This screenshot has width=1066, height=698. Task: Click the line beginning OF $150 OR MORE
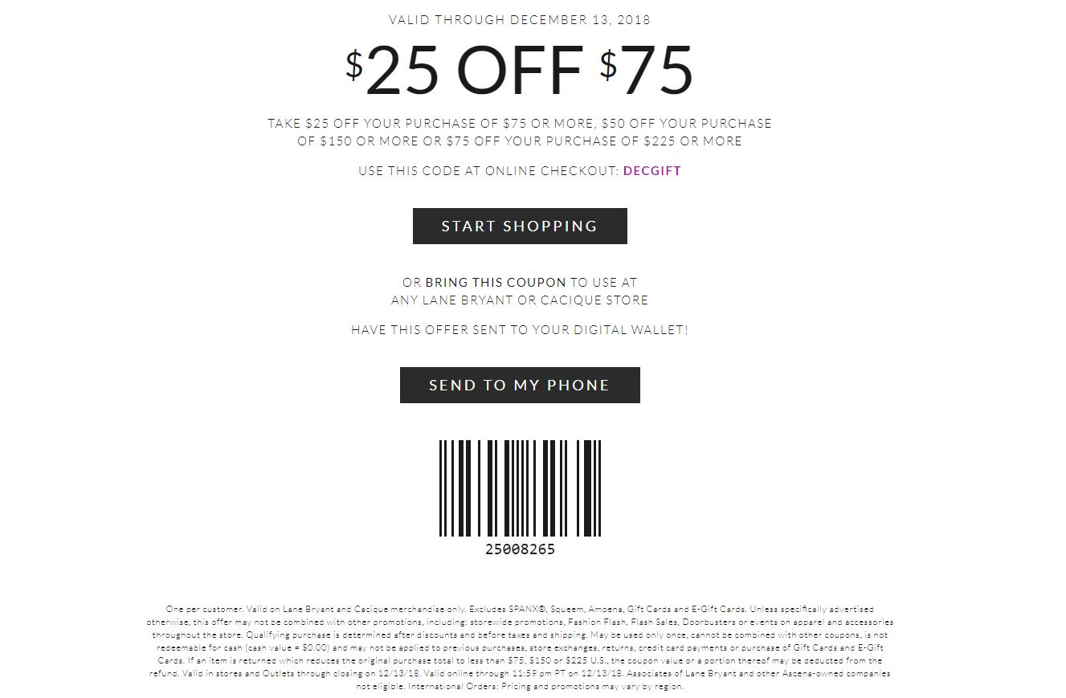coord(520,141)
